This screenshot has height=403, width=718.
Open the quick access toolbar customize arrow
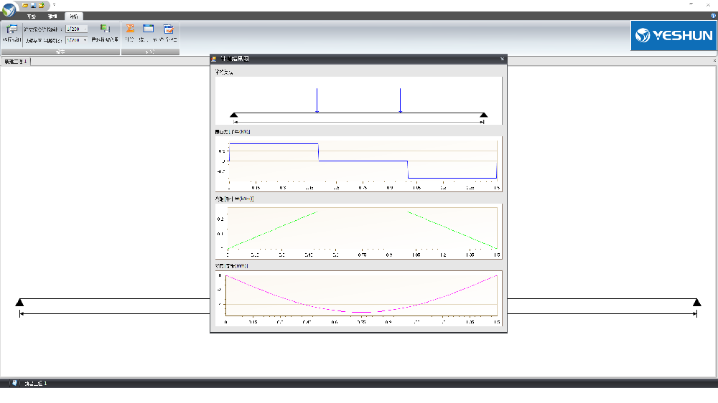click(54, 5)
